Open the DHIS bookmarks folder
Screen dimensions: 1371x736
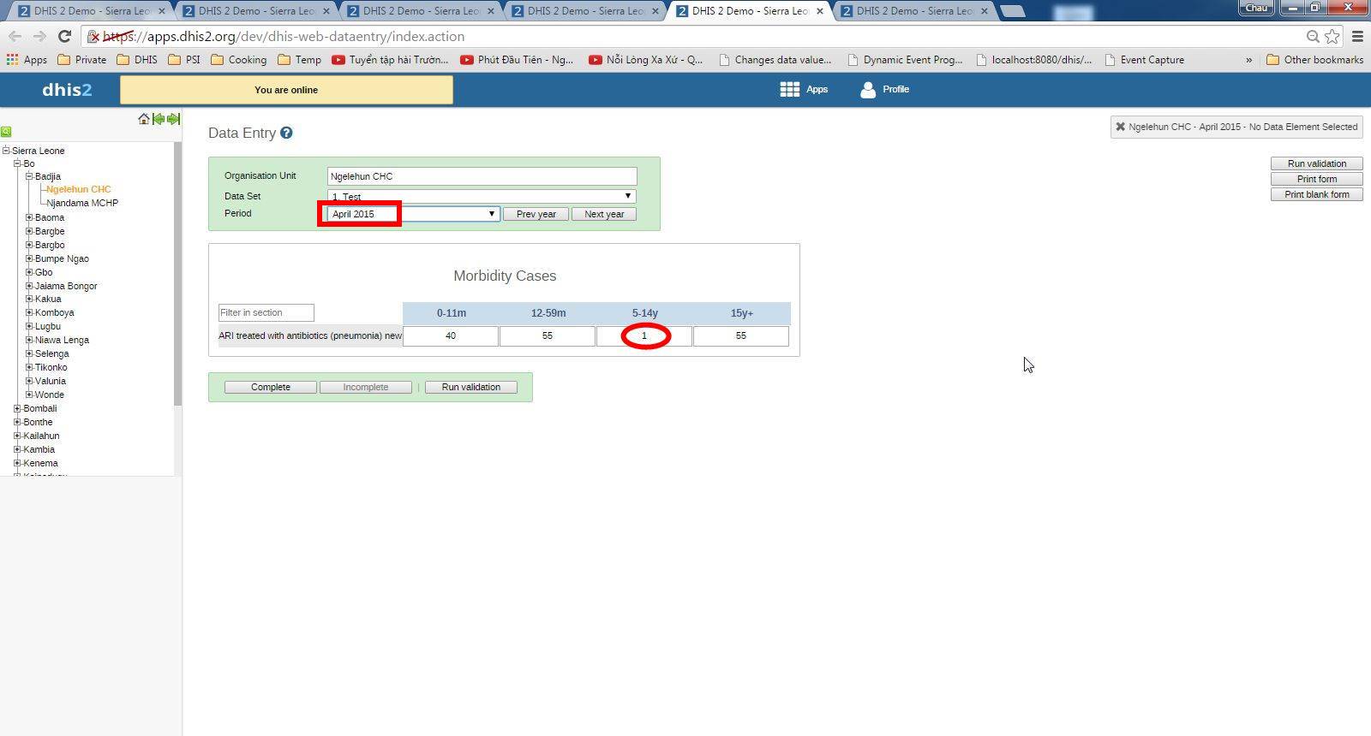coord(137,60)
